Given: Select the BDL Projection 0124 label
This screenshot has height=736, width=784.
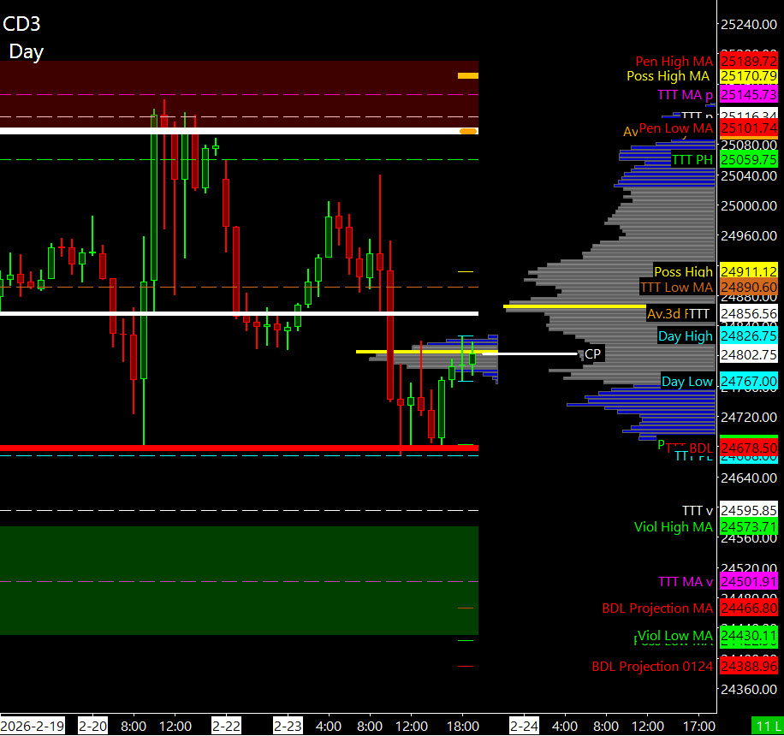Looking at the screenshot, I should point(652,666).
